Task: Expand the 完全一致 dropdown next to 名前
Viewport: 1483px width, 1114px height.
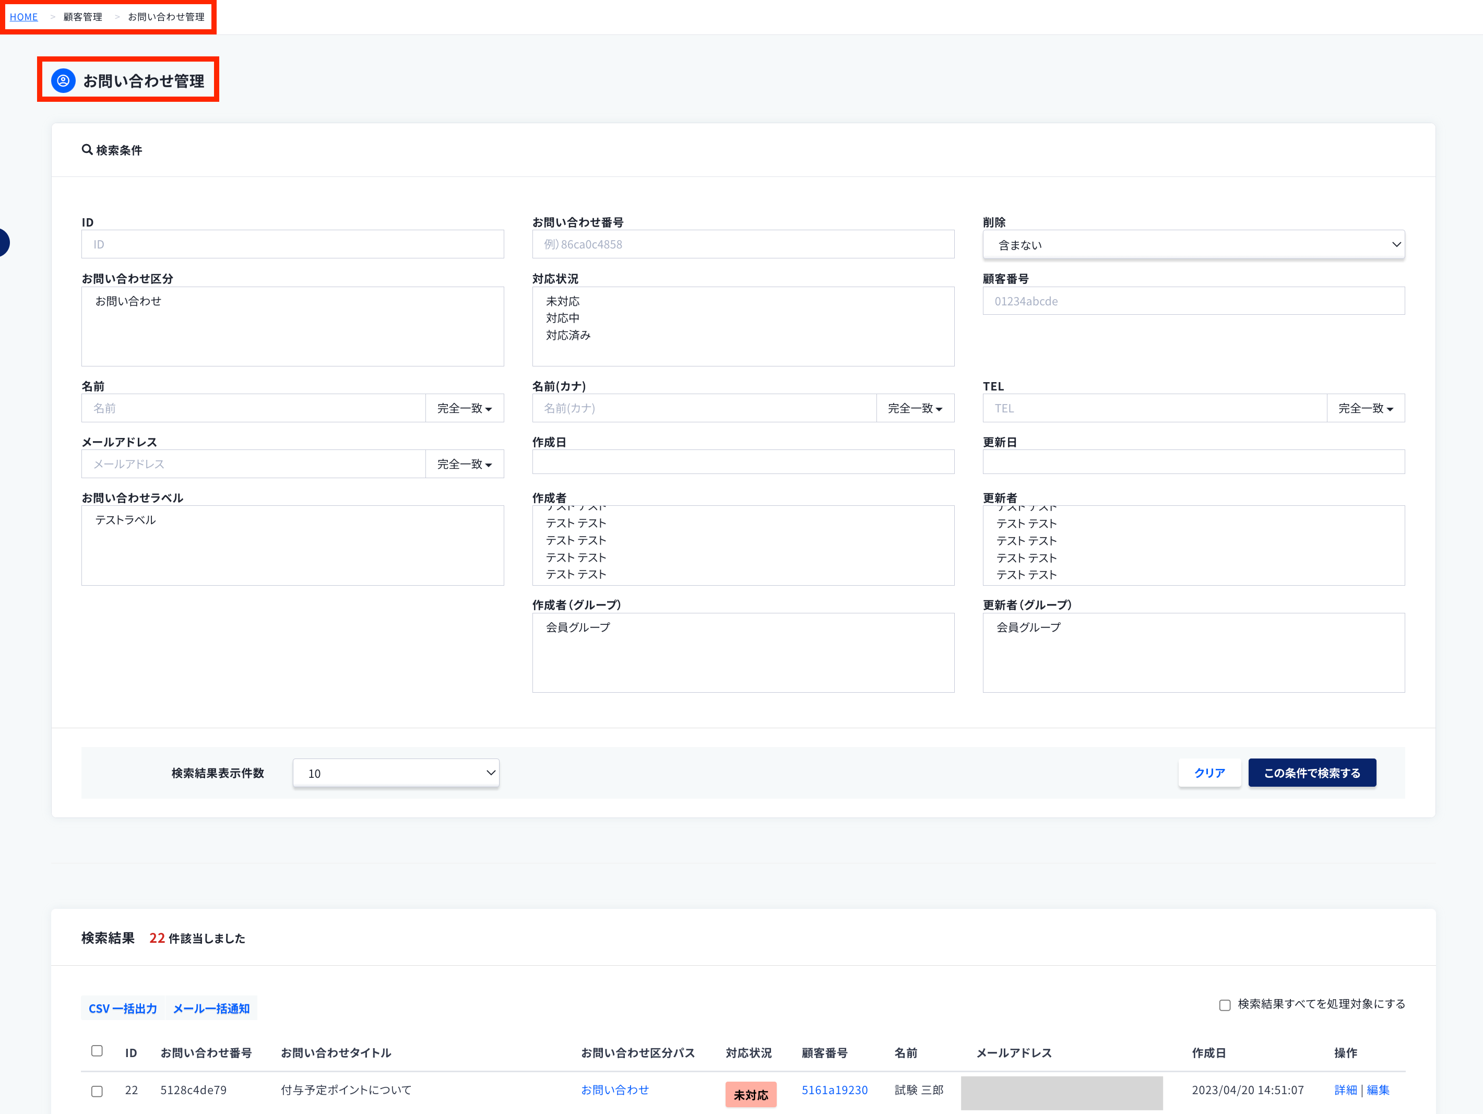Action: tap(465, 408)
